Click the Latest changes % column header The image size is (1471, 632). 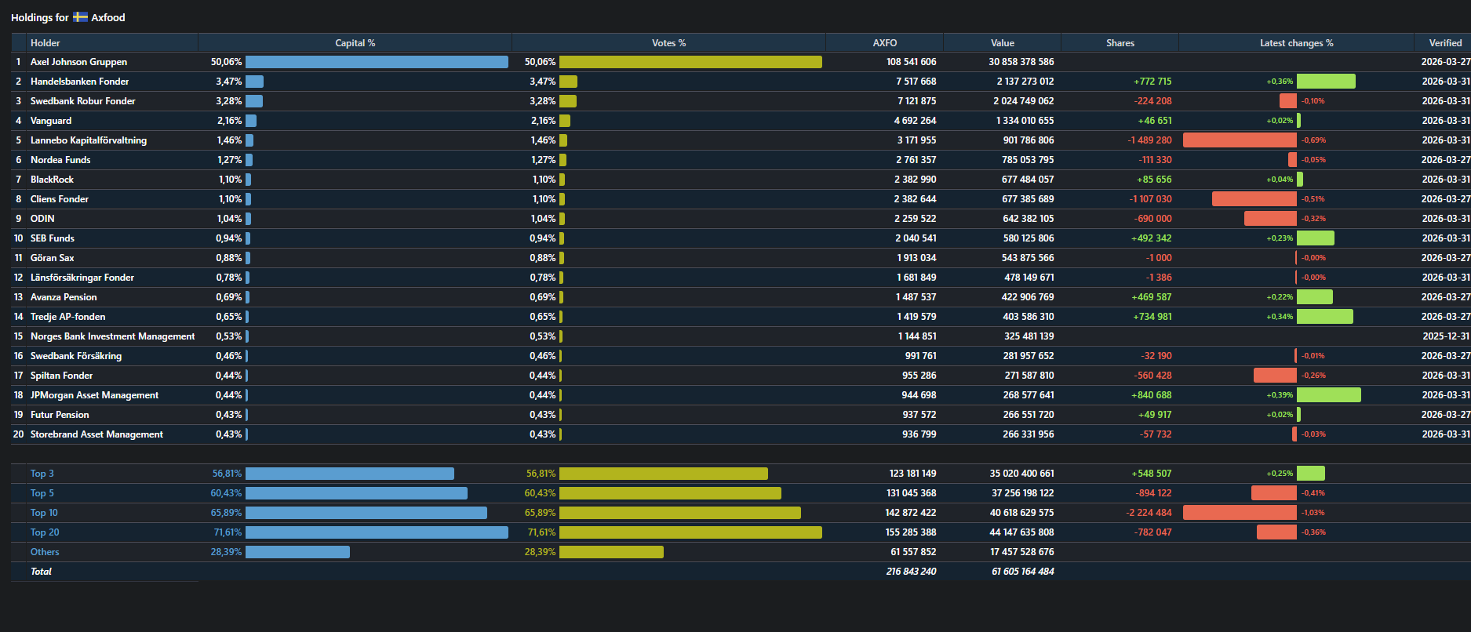pos(1297,43)
